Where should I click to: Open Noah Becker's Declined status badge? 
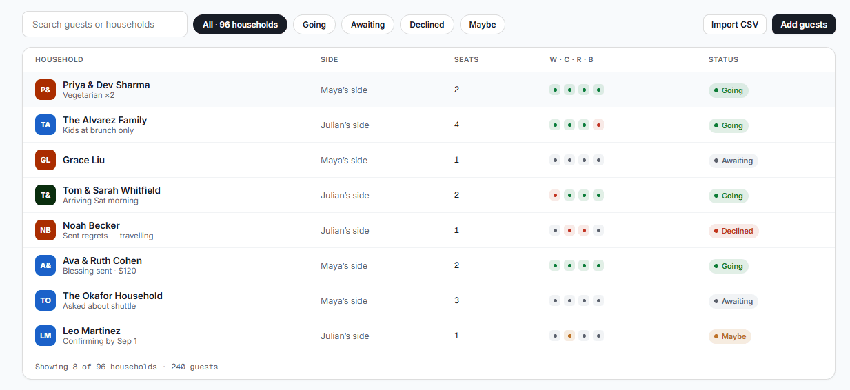pyautogui.click(x=733, y=231)
